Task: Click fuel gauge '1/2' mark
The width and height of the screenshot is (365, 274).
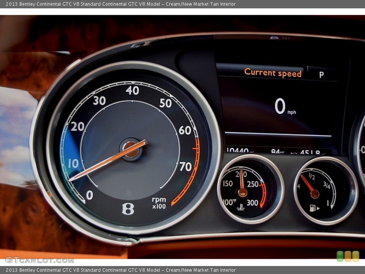Action: tap(312, 176)
